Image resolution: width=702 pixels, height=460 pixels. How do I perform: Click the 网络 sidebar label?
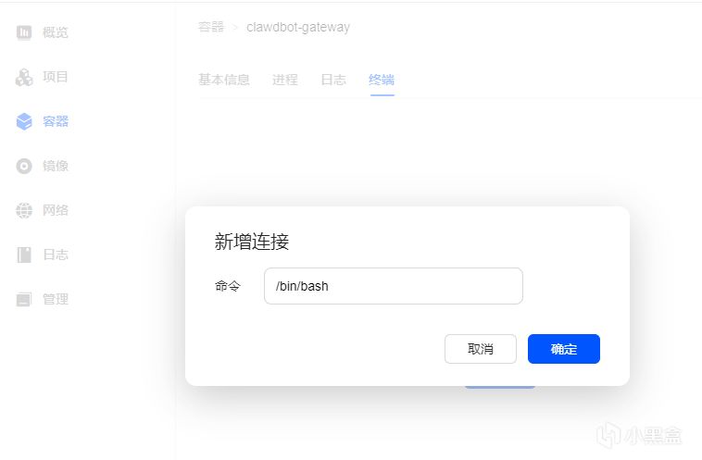pos(56,210)
